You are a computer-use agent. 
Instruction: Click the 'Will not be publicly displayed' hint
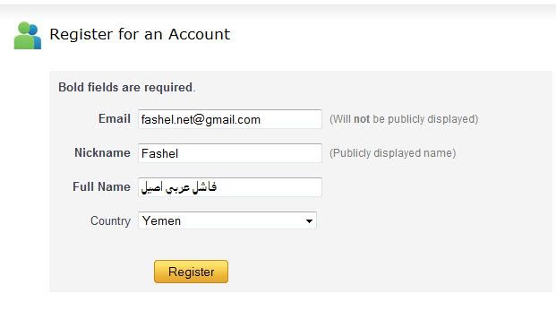[404, 119]
